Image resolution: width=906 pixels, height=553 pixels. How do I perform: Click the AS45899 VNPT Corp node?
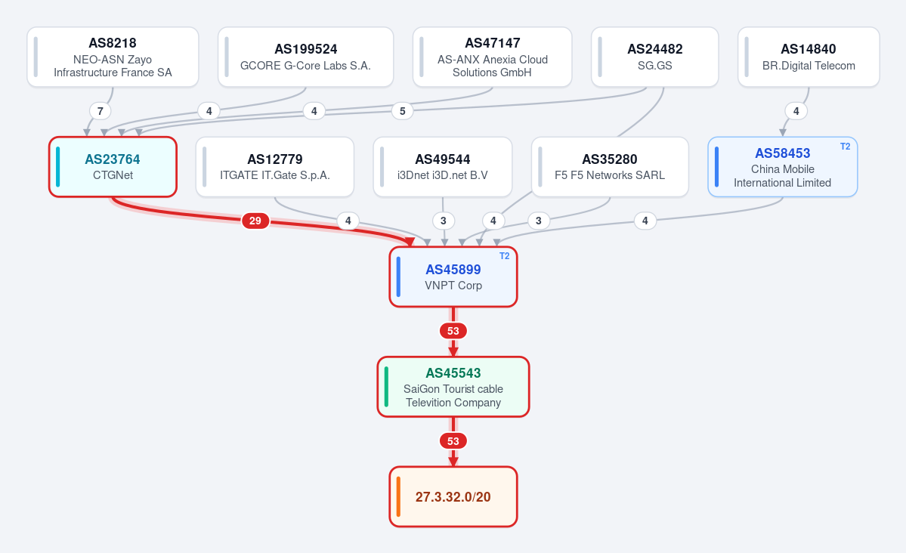(x=453, y=276)
